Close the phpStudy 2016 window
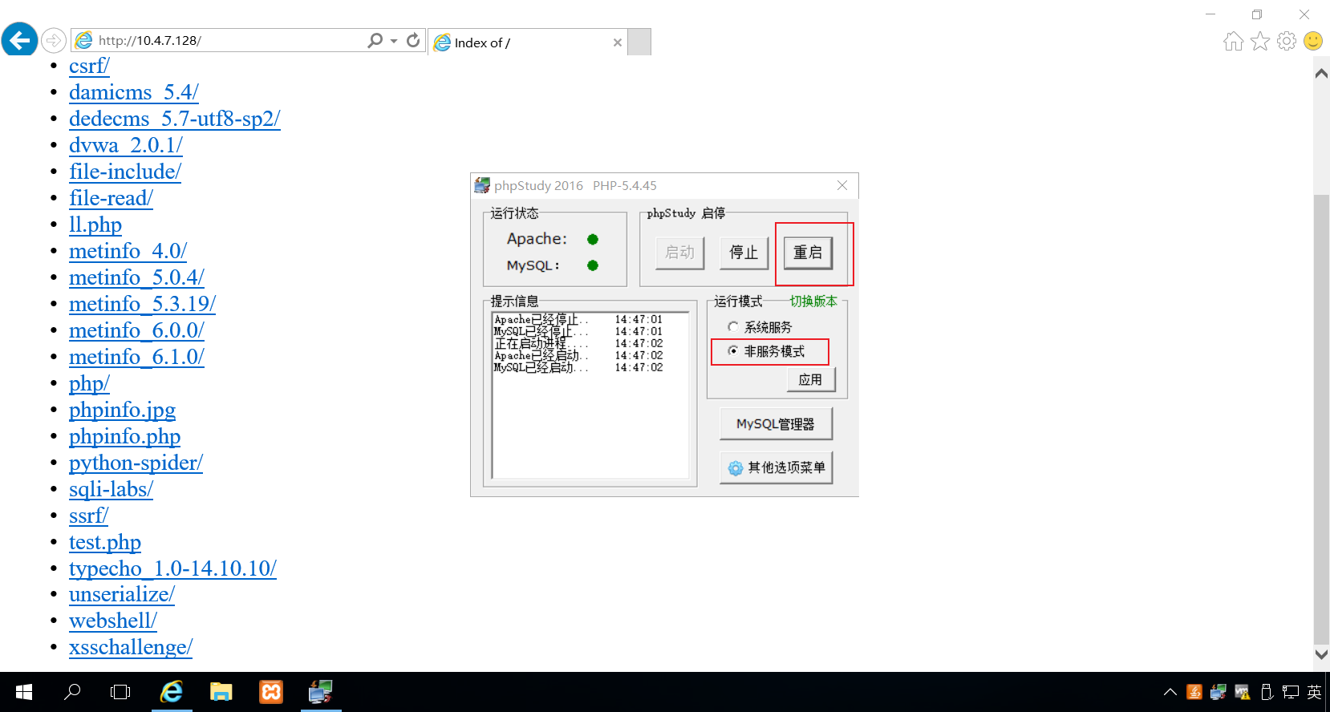 [x=842, y=185]
